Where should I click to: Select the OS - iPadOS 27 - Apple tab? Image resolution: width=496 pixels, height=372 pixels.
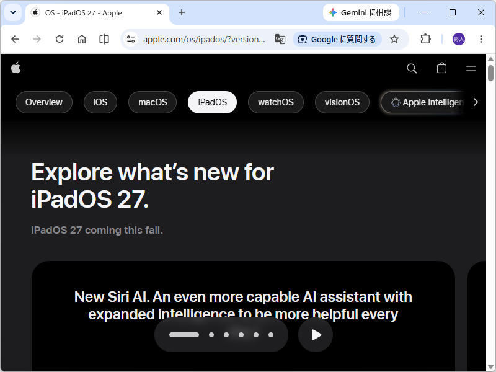coord(97,13)
